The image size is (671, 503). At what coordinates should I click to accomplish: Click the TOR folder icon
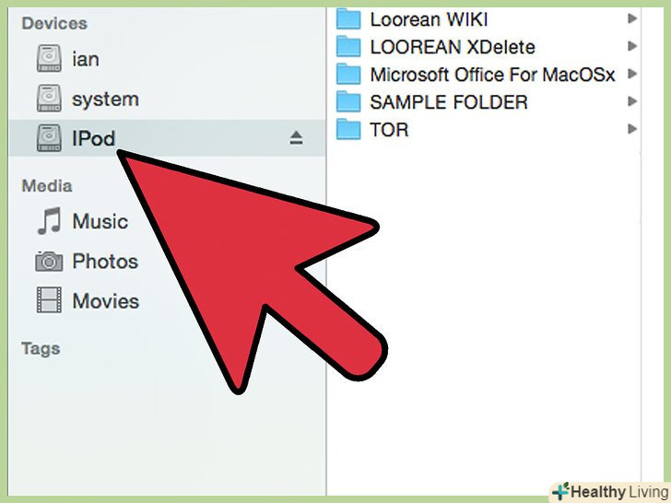pos(347,129)
